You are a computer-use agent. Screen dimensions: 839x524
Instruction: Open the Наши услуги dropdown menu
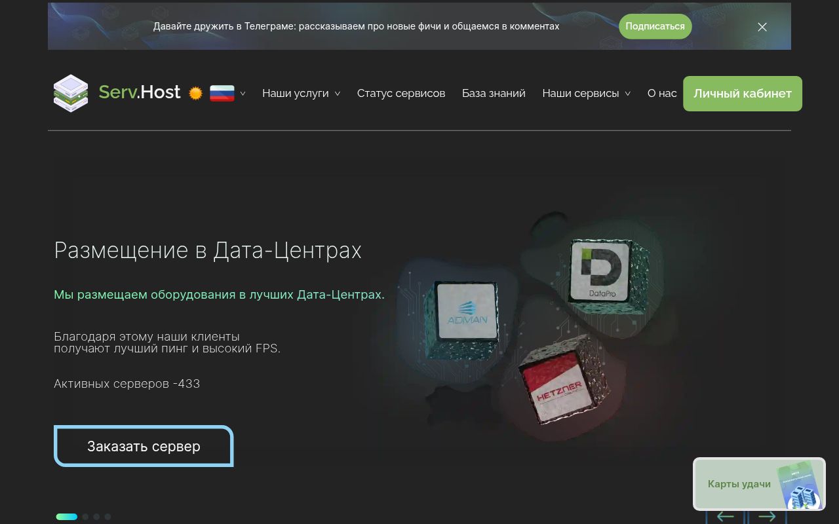tap(302, 93)
